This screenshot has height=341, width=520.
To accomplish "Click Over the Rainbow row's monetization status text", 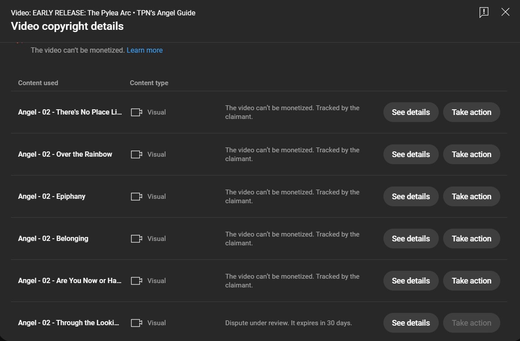I will tap(292, 154).
